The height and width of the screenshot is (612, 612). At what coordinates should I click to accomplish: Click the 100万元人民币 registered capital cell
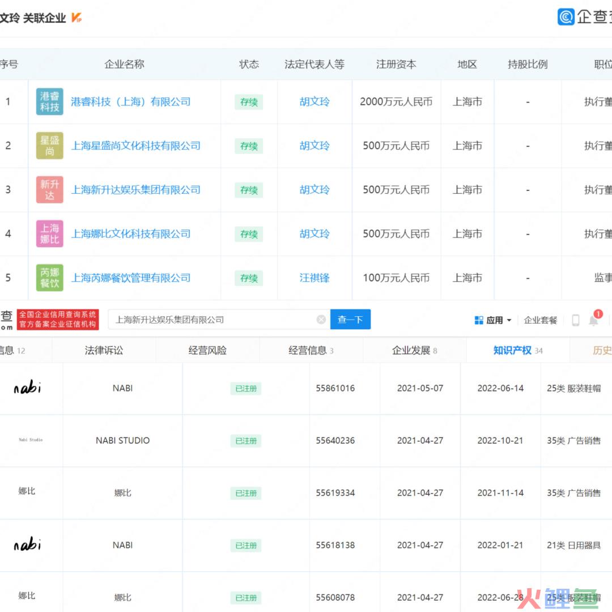396,278
